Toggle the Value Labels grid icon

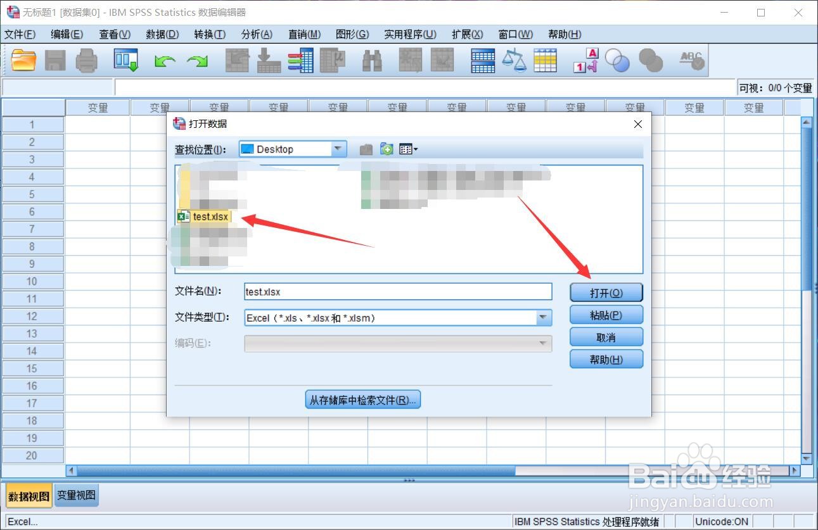[546, 60]
